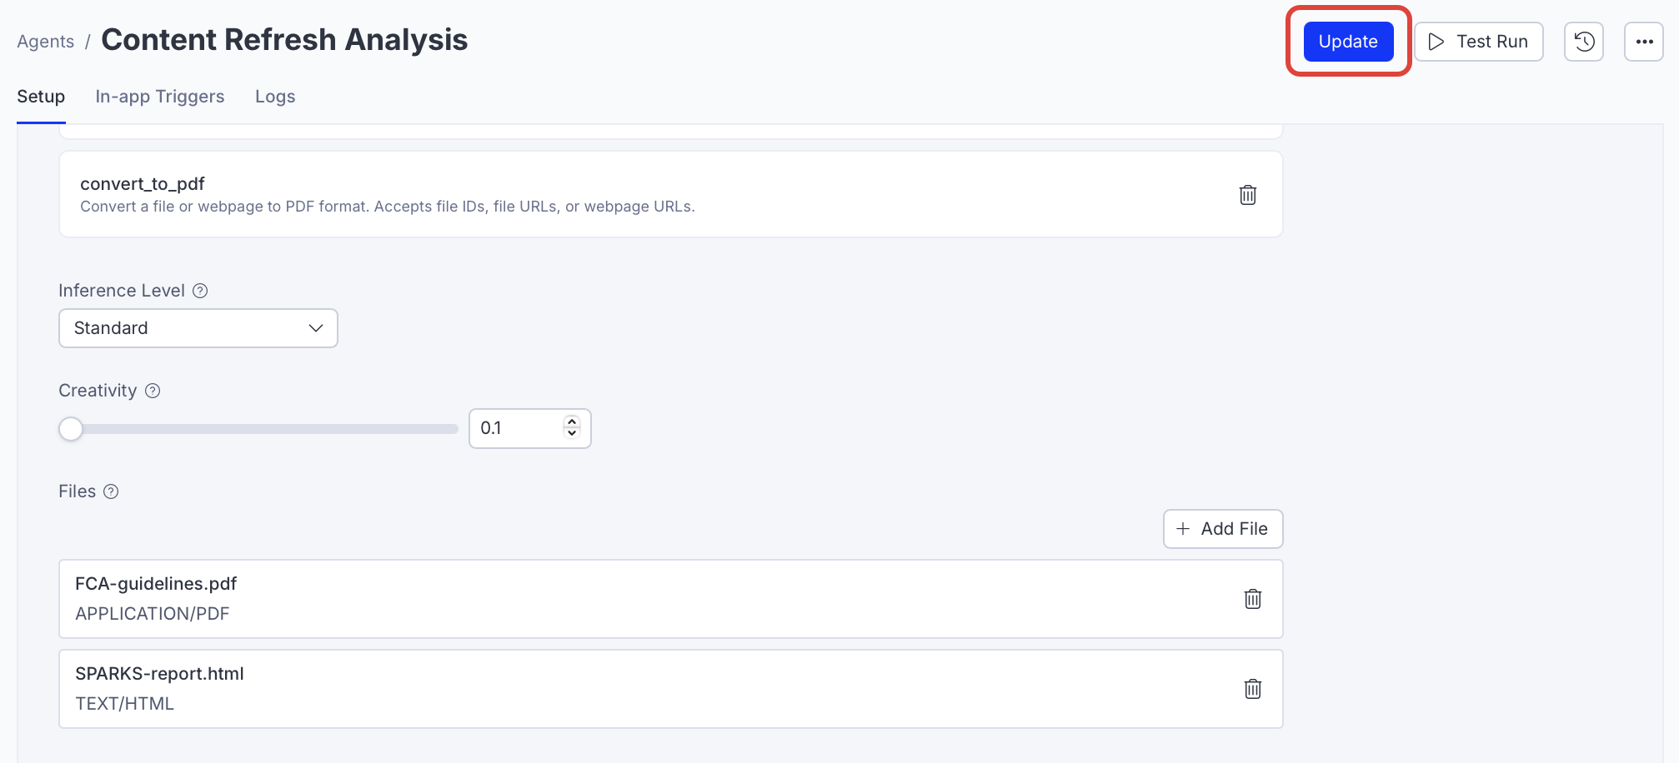The height and width of the screenshot is (763, 1679).
Task: Click the Update button
Action: tap(1348, 42)
